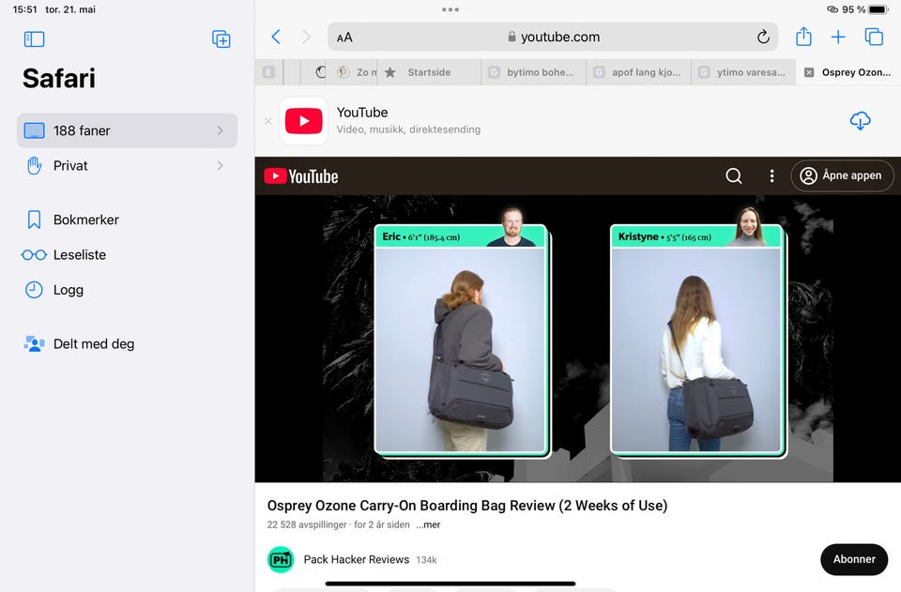Toggle the Safari sidebar icon
The height and width of the screenshot is (592, 901).
point(34,39)
